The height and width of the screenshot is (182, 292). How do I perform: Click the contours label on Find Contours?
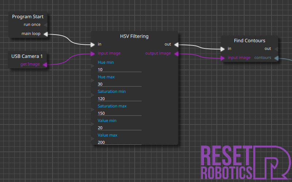pos(263,58)
